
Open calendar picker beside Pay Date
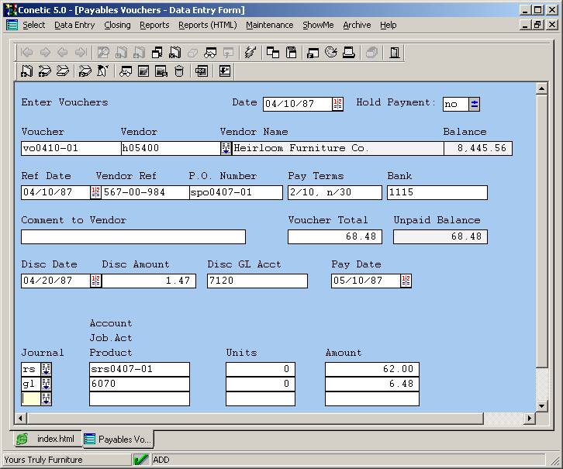click(x=406, y=281)
